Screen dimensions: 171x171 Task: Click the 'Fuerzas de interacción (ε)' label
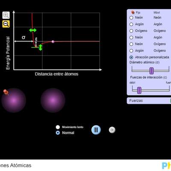[148, 77]
